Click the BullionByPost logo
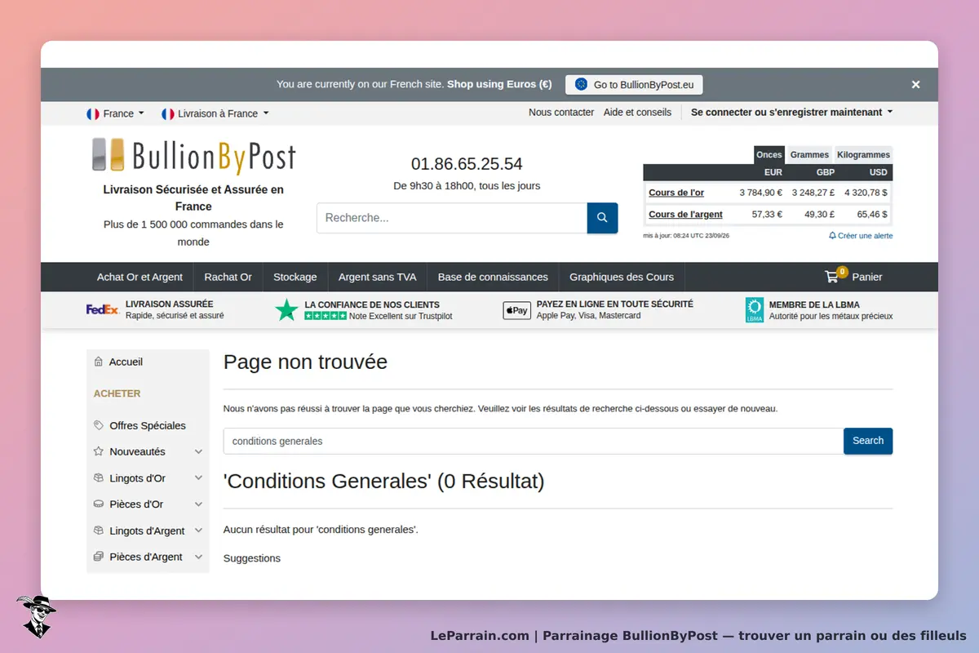The height and width of the screenshot is (653, 979). (193, 156)
